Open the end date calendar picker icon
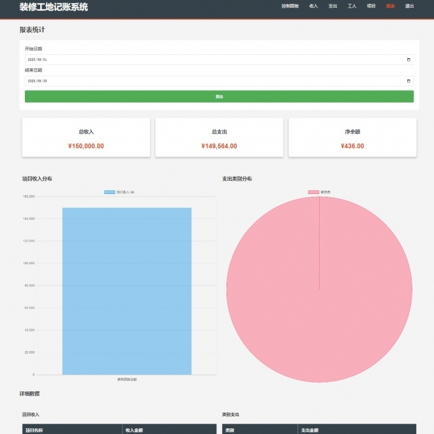434x434 pixels. click(x=408, y=82)
